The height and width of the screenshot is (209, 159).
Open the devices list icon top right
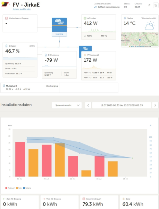[x=156, y=5]
